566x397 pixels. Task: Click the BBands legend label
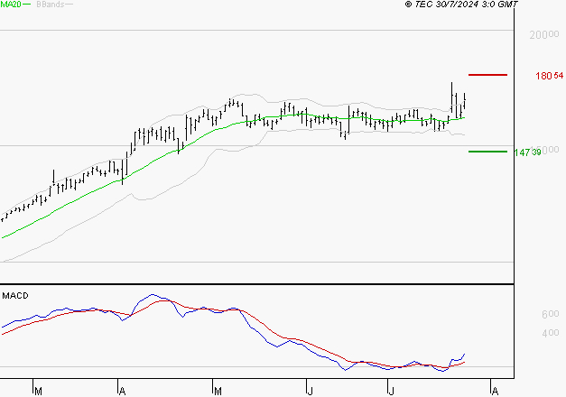[x=51, y=5]
